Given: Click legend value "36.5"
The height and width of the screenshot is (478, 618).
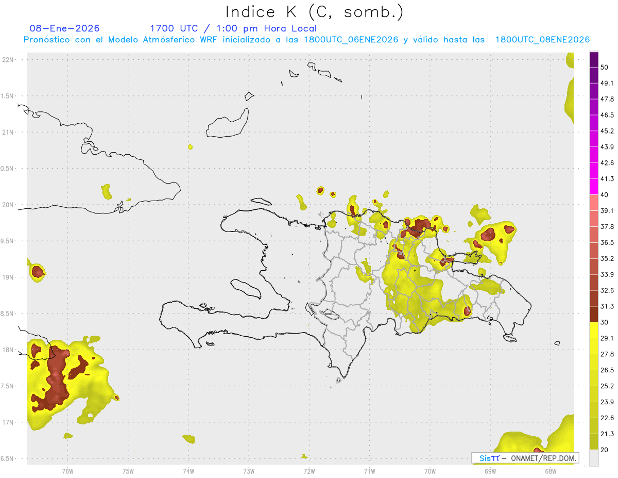Looking at the screenshot, I should tap(607, 242).
